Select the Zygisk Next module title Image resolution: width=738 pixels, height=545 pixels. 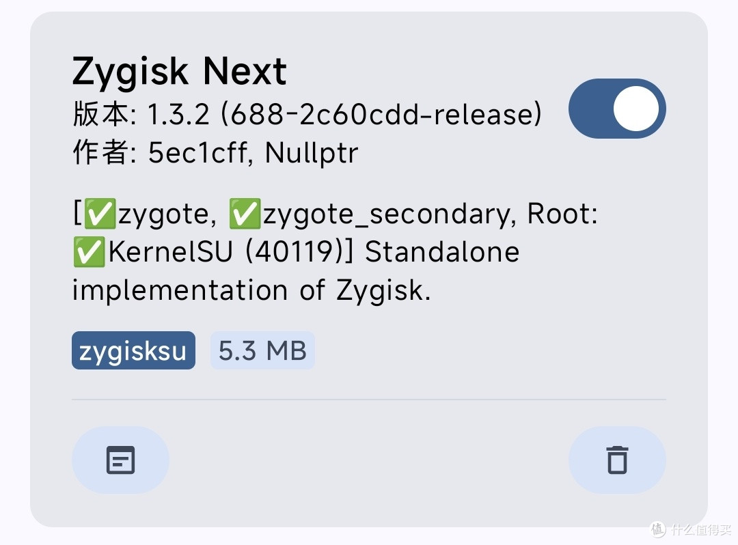click(179, 71)
